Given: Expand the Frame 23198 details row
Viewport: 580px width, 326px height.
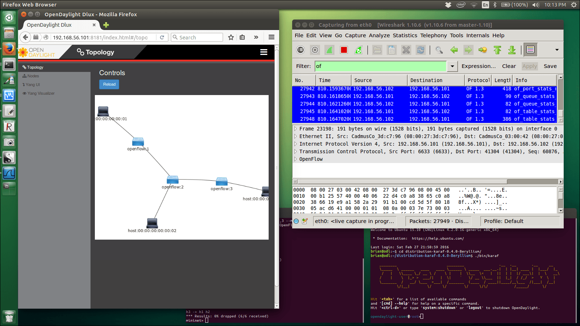Looking at the screenshot, I should (295, 129).
